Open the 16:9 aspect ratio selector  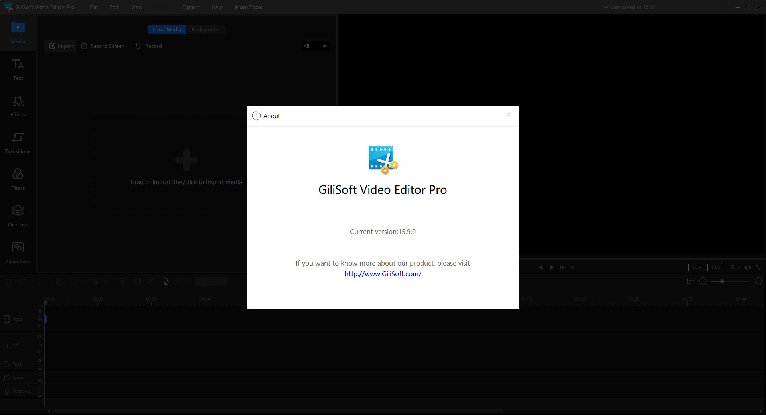697,267
